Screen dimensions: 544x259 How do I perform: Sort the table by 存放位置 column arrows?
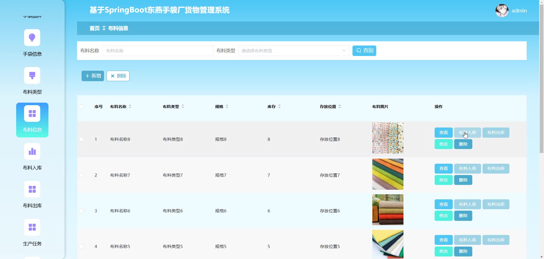[x=340, y=107]
